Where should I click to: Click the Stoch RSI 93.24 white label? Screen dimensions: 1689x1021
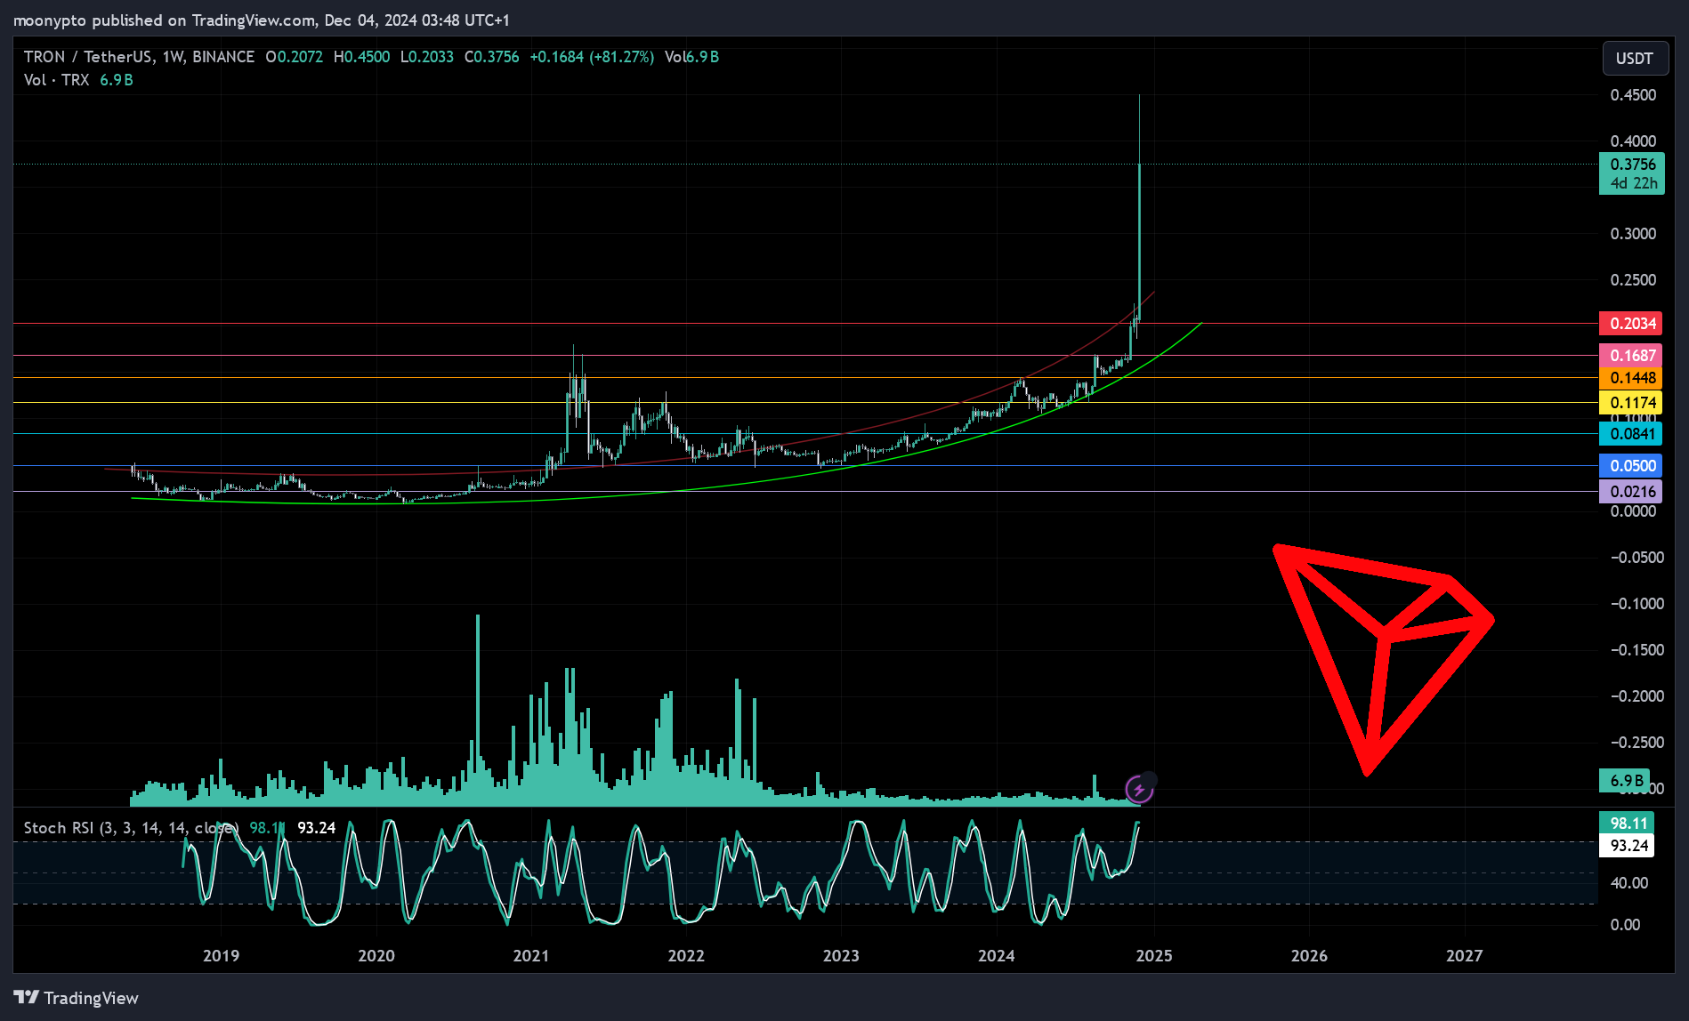1628,846
